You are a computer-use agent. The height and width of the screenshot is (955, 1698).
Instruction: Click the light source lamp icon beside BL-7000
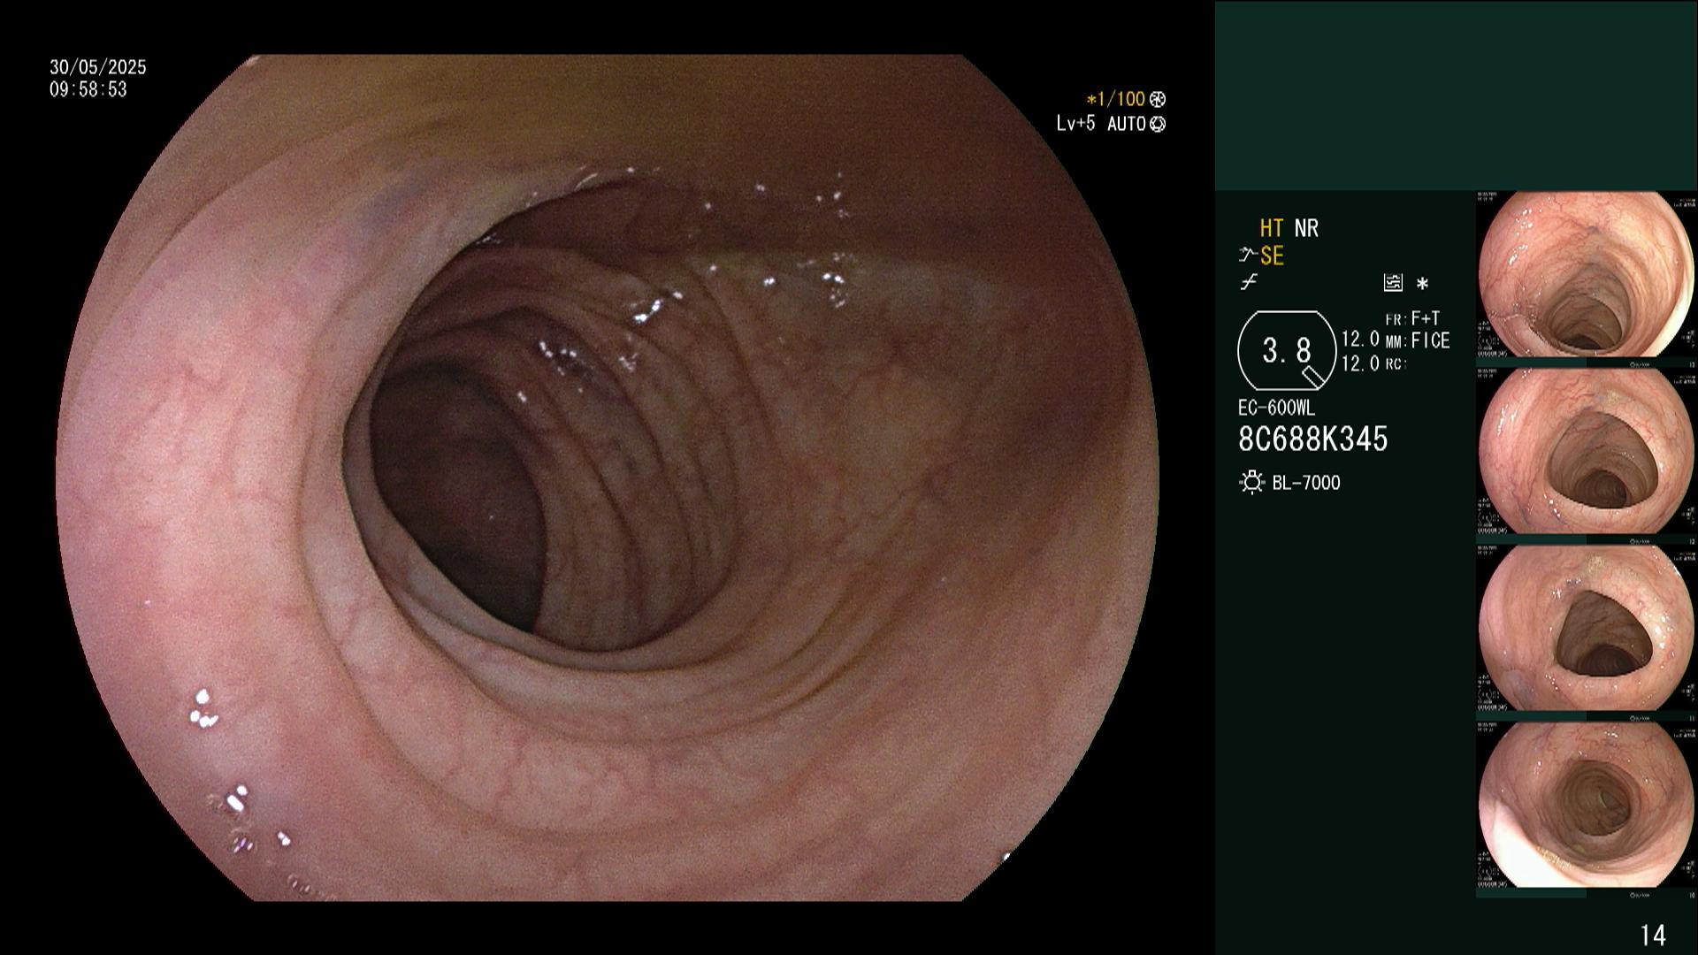(x=1251, y=483)
